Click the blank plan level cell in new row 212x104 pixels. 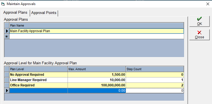pyautogui.click(x=39, y=91)
